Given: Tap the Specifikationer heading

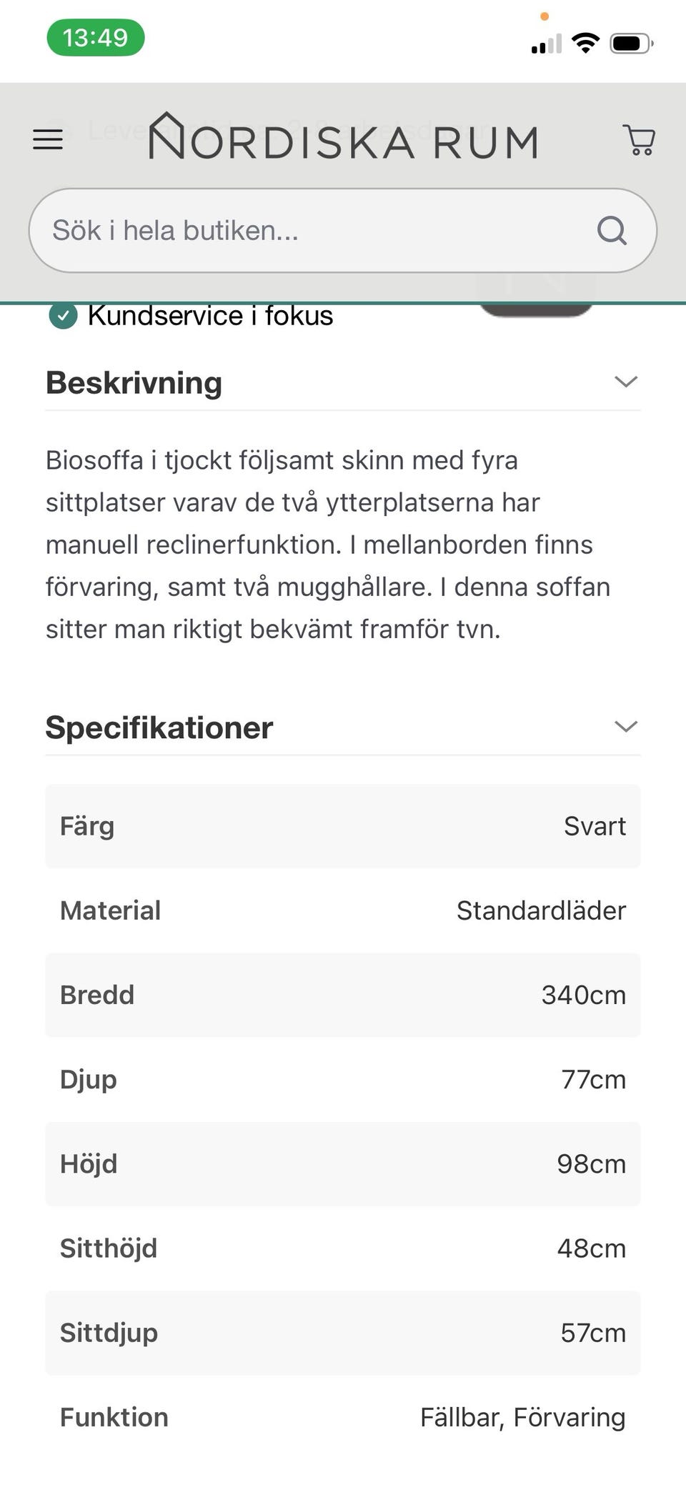Looking at the screenshot, I should click(159, 727).
